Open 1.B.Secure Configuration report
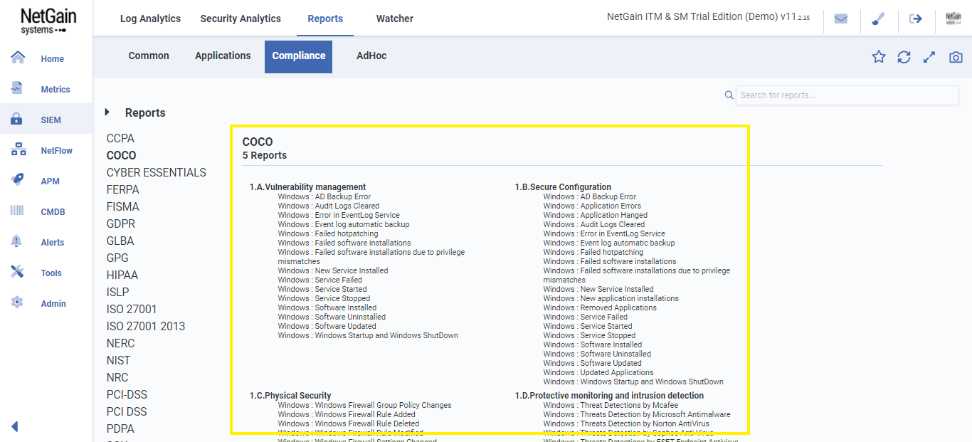 [x=563, y=187]
